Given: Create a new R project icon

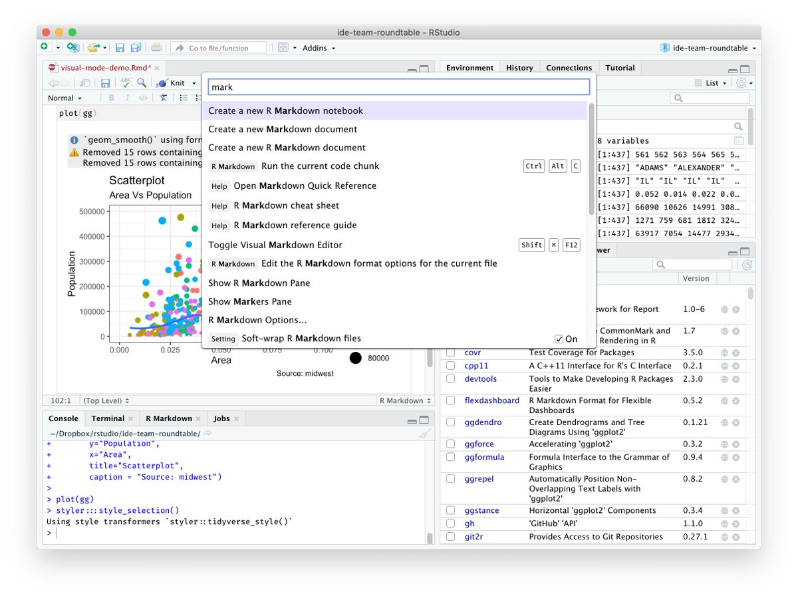Looking at the screenshot, I should (x=73, y=47).
